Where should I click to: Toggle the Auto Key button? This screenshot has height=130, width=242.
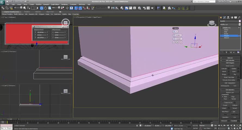click(x=195, y=126)
